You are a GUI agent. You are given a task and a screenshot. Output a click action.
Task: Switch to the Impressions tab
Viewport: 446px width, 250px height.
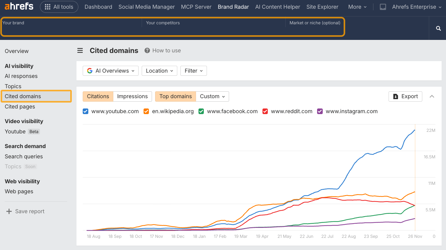coord(132,96)
